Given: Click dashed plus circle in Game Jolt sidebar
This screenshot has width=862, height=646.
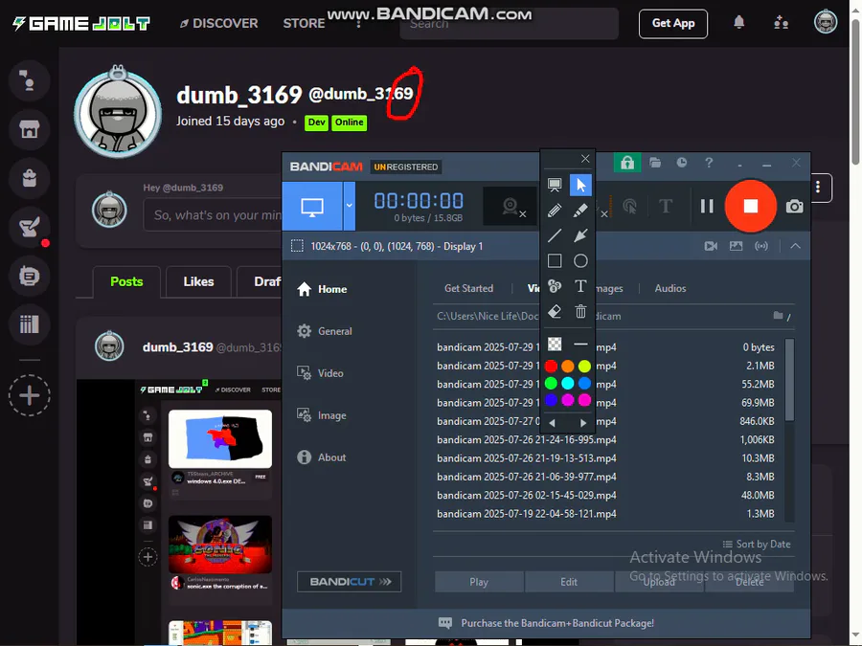Looking at the screenshot, I should [29, 395].
